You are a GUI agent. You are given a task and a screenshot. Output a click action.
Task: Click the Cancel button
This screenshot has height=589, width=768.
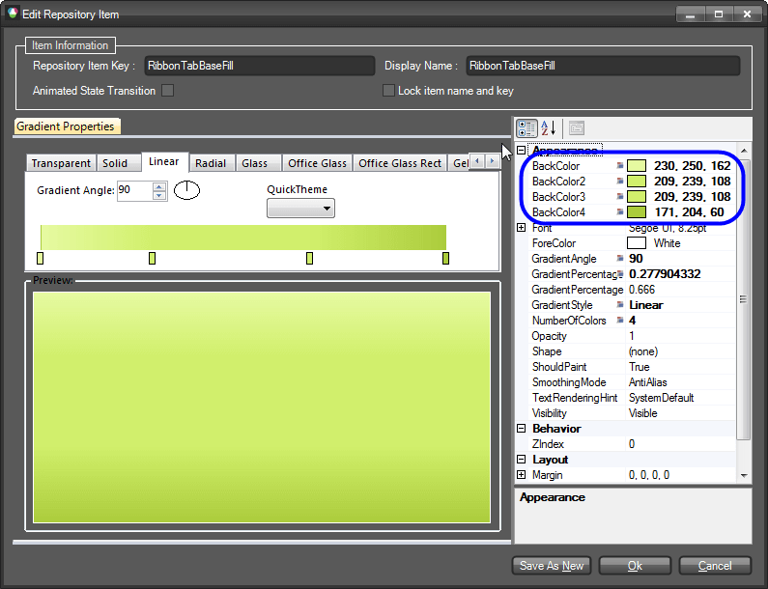coord(715,566)
